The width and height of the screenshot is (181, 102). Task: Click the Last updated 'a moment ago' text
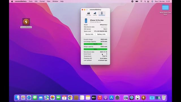pyautogui.click(x=103, y=60)
